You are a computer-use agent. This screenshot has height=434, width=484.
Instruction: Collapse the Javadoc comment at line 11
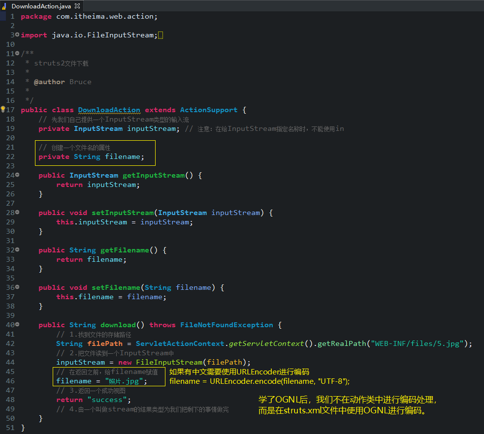[x=17, y=53]
